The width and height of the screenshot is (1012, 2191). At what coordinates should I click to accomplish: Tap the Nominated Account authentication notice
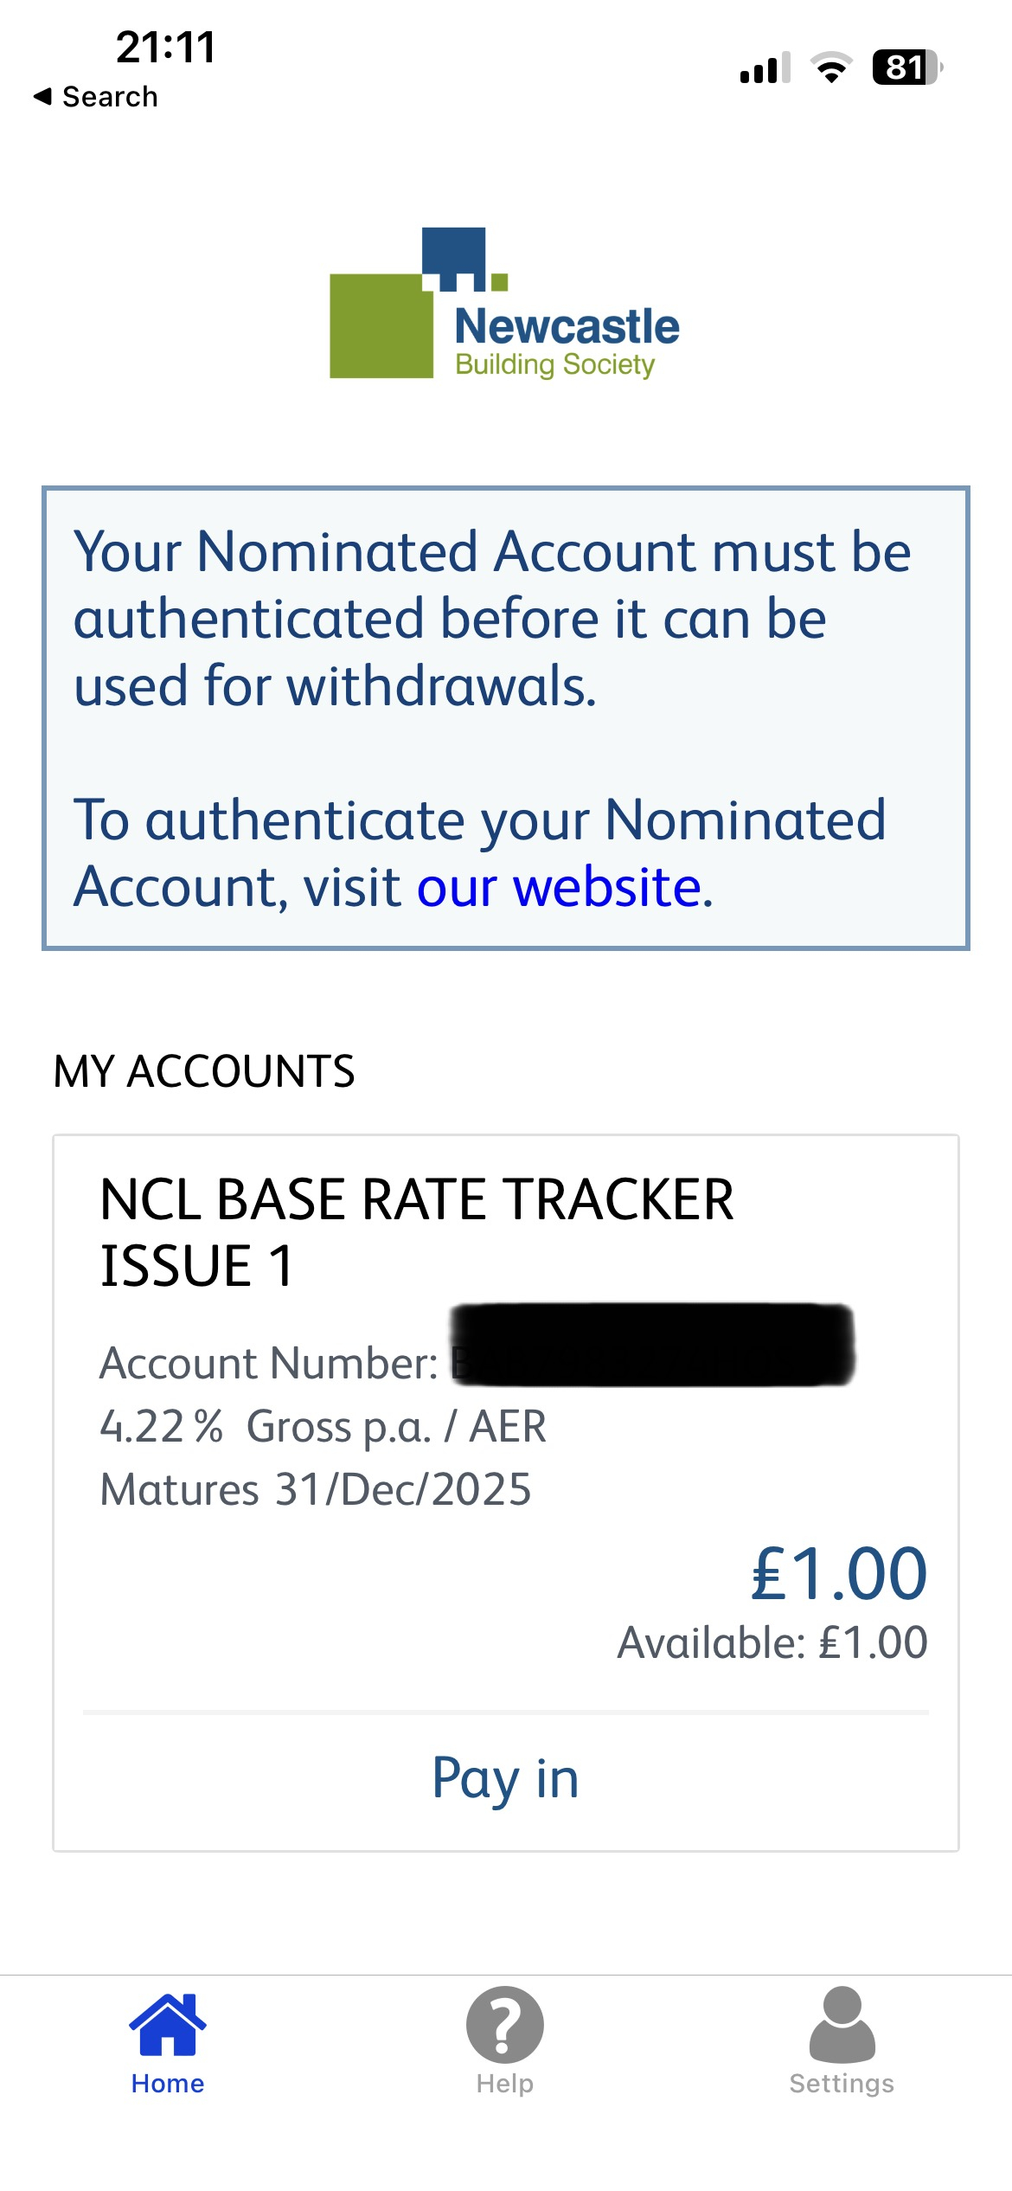coord(506,718)
